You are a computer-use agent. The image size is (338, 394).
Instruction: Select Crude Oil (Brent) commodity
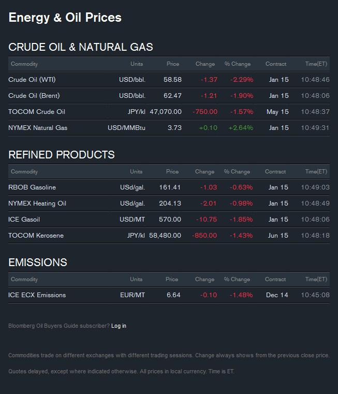pyautogui.click(x=34, y=96)
